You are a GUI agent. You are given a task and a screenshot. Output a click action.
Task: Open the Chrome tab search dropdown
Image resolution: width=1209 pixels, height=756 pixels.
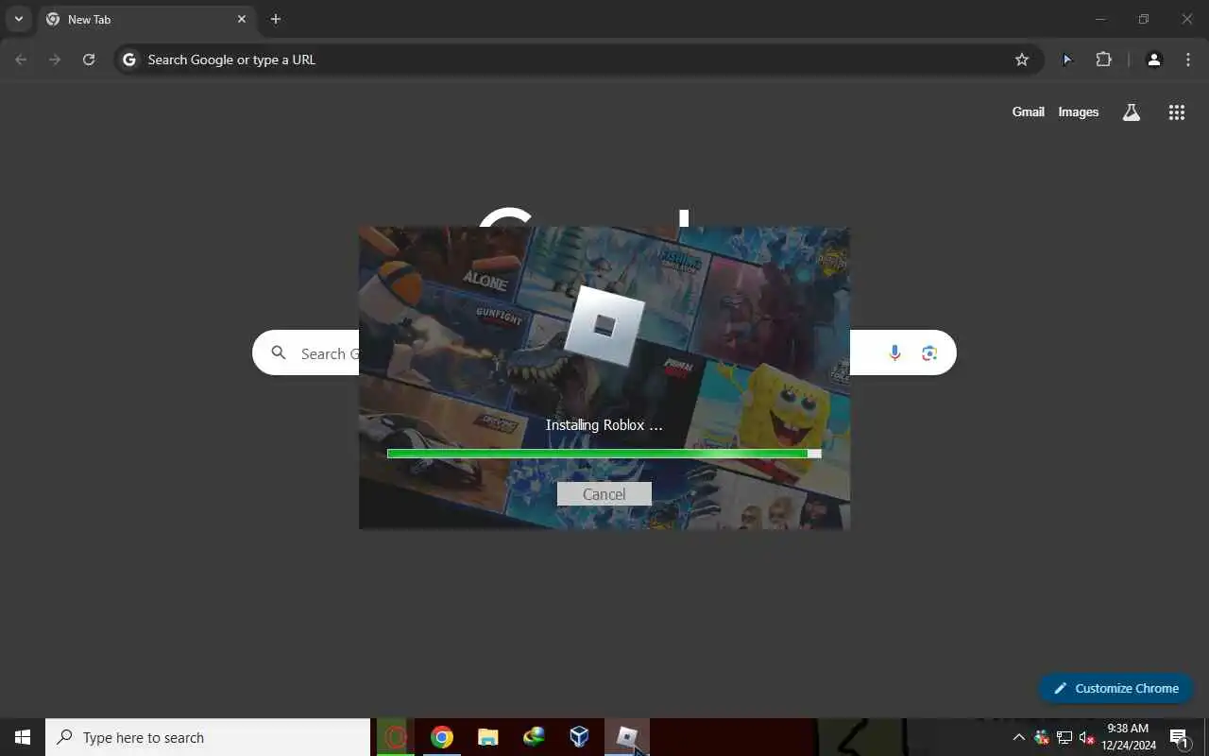tap(18, 19)
